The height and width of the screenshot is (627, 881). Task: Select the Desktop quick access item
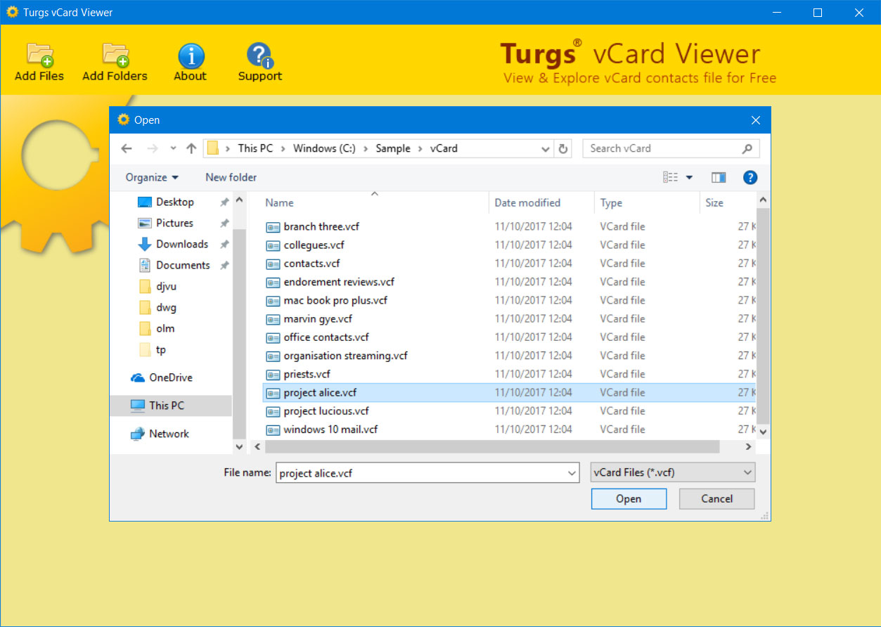click(174, 202)
